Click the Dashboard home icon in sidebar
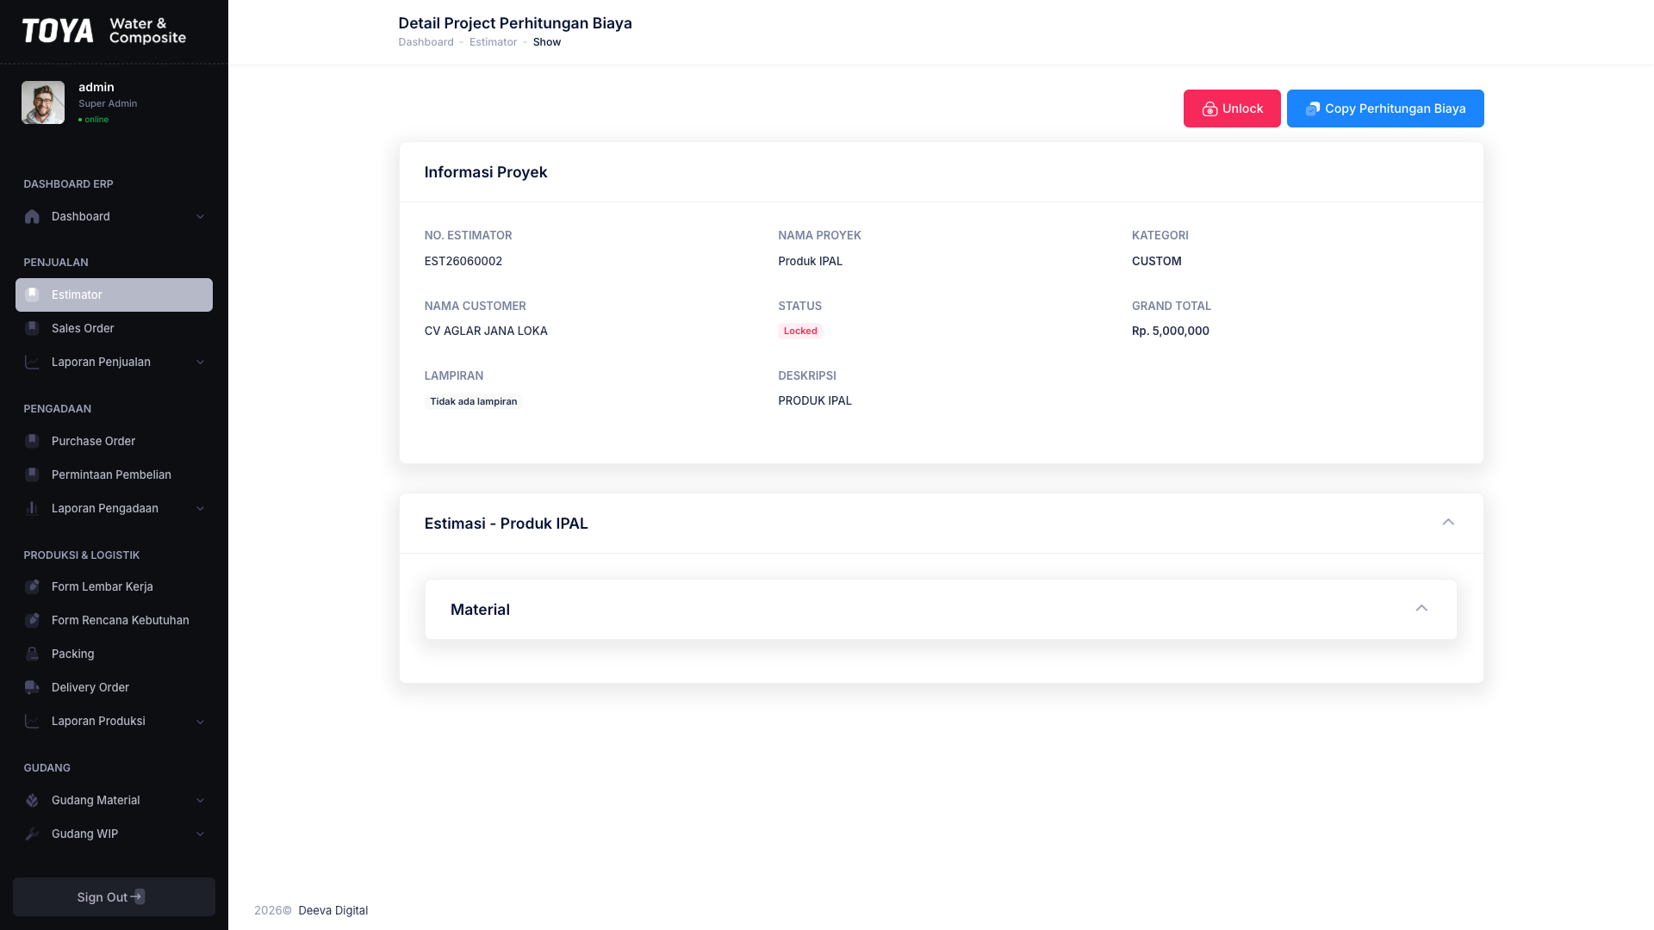 [32, 217]
